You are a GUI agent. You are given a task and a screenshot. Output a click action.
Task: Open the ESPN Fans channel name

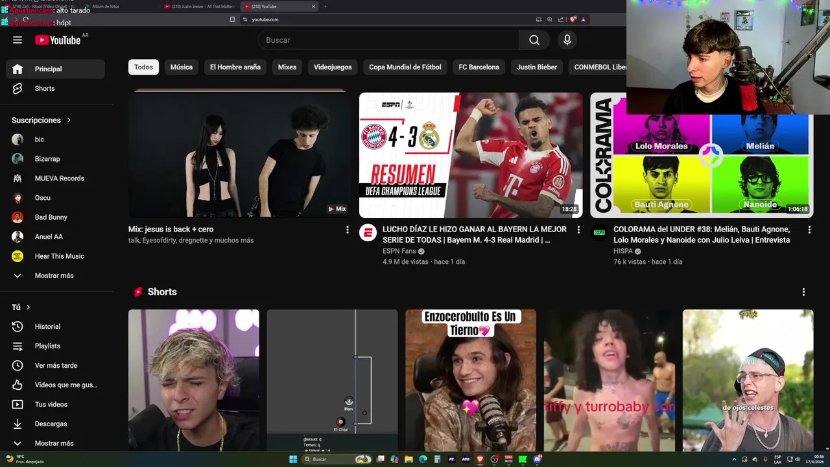399,251
